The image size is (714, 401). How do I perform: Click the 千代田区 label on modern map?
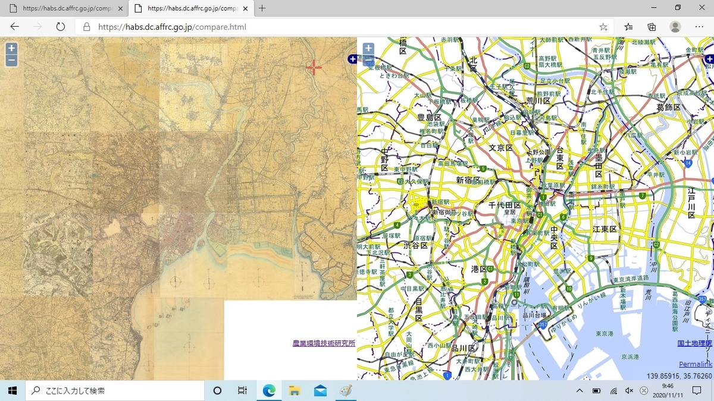click(505, 205)
